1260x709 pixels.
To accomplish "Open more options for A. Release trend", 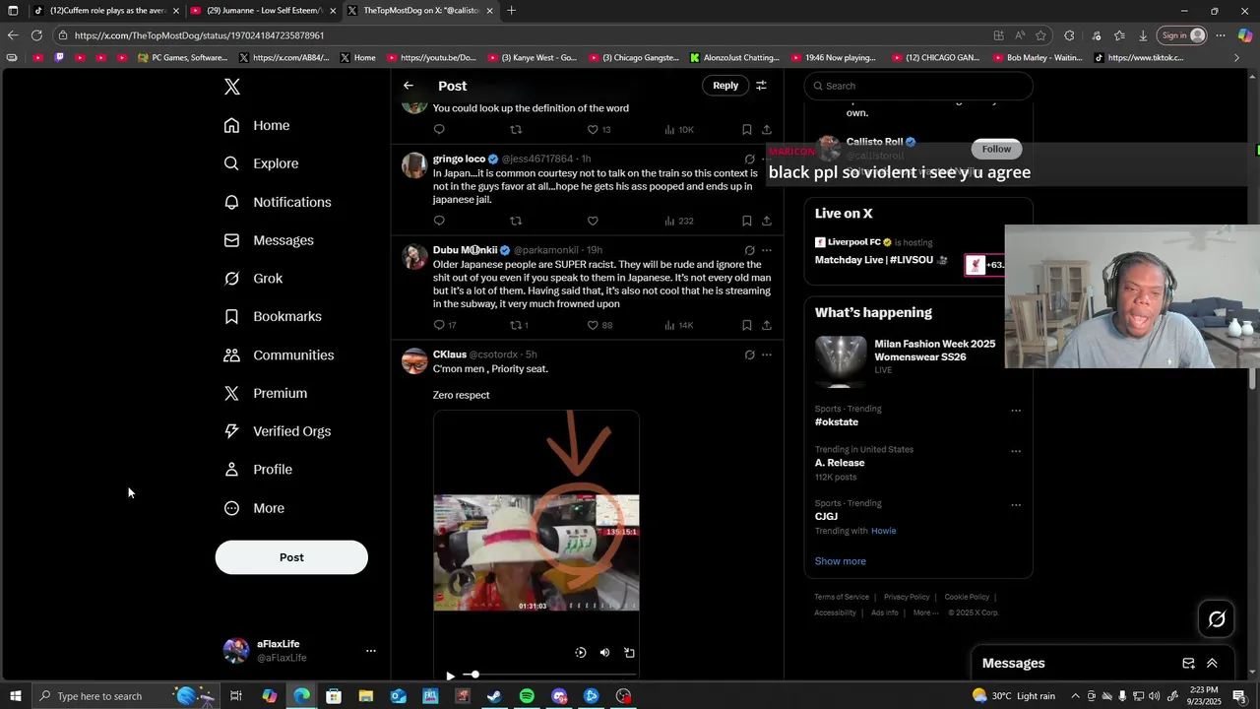I will 1016,451.
